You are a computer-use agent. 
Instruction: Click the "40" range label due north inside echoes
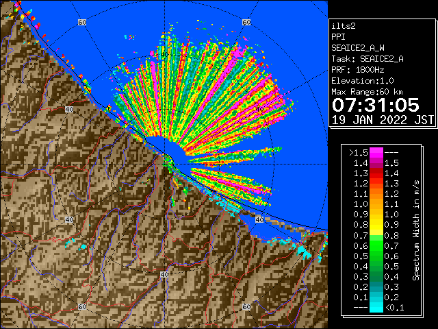164,55
